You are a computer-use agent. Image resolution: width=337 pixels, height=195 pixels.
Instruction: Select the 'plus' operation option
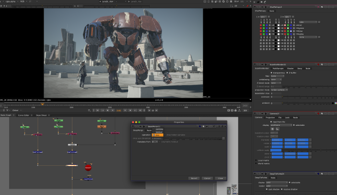(158, 135)
